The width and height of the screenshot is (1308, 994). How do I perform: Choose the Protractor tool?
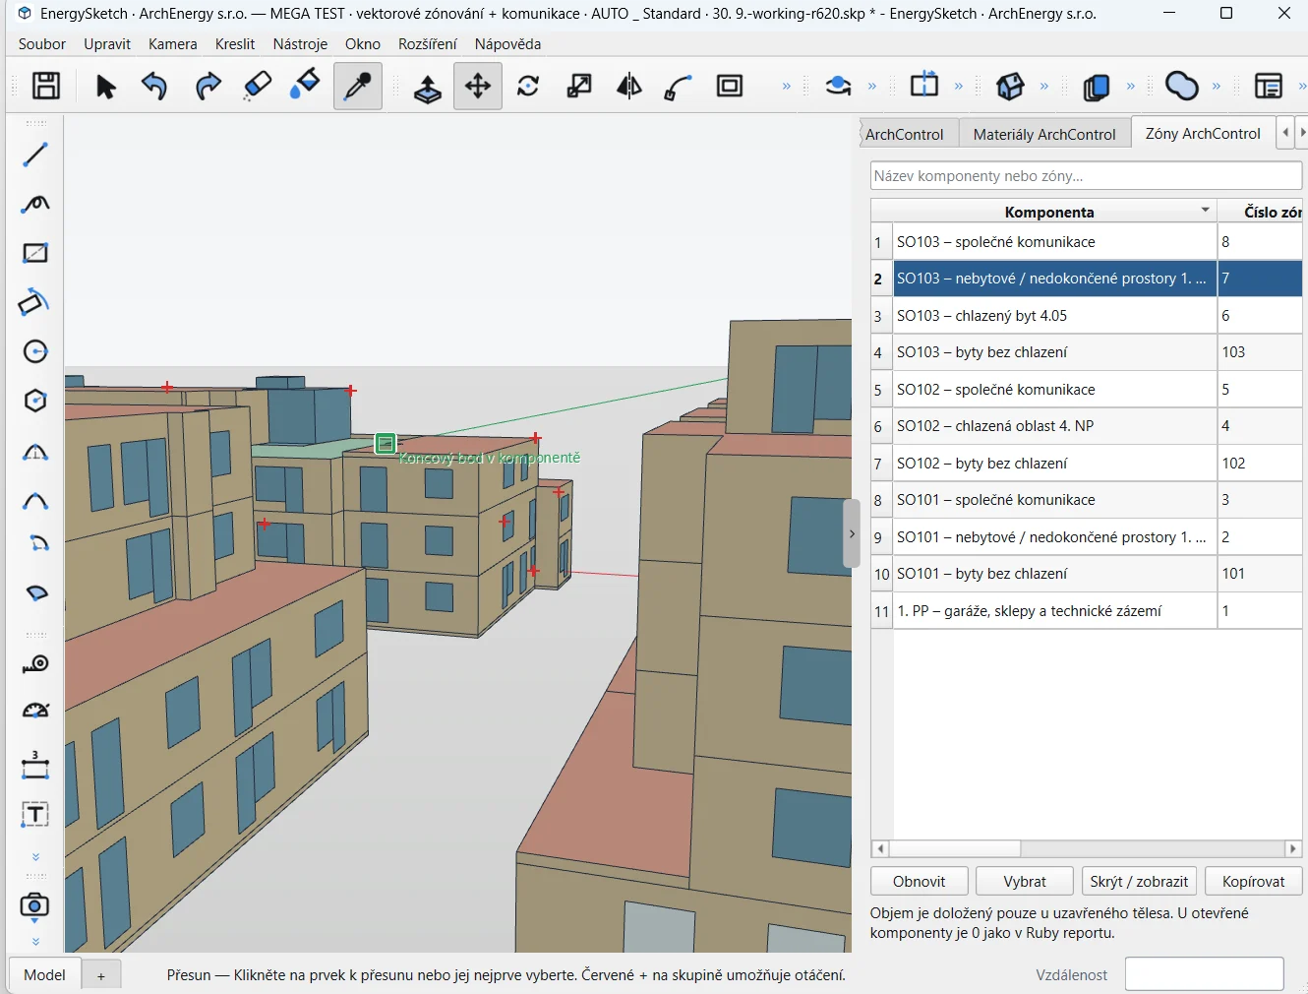coord(35,711)
